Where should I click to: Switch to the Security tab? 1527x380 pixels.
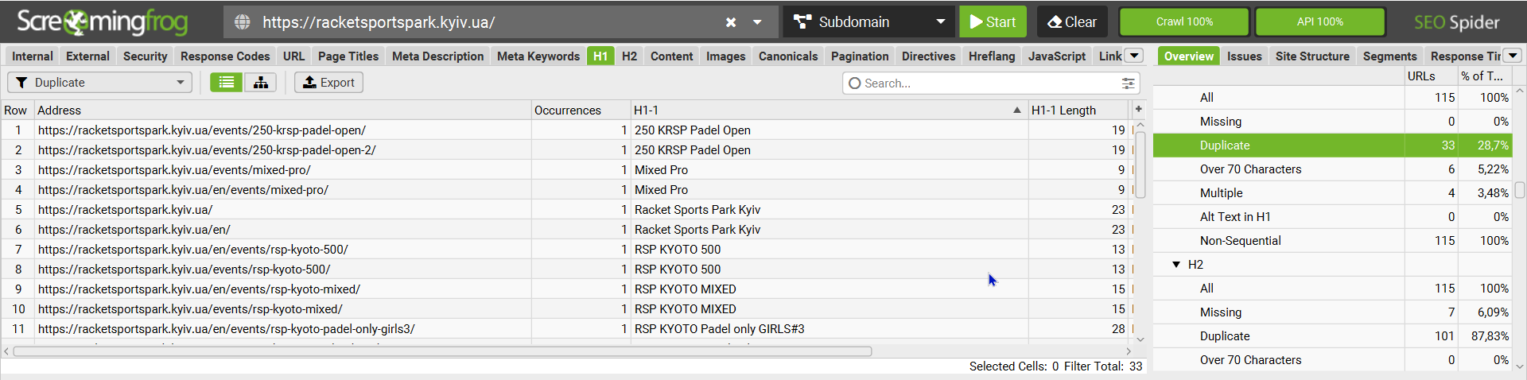(x=145, y=56)
